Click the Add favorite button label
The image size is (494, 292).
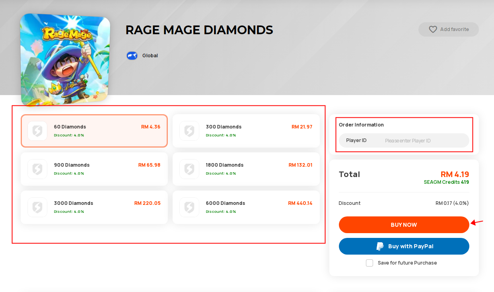click(x=454, y=29)
